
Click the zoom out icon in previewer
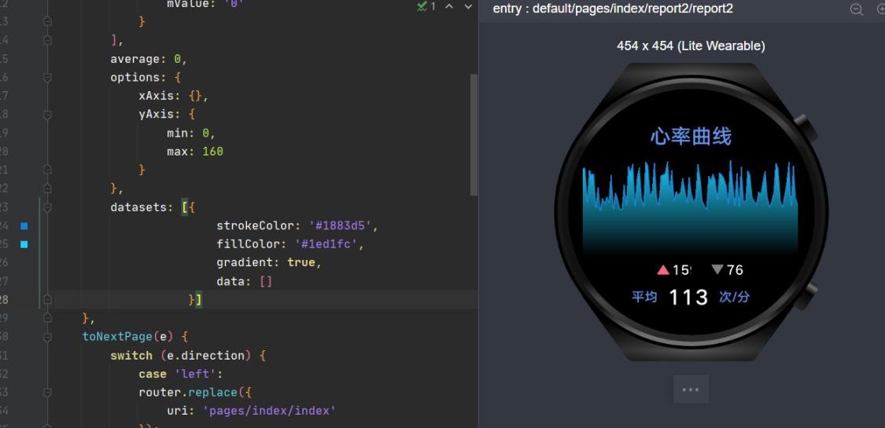pyautogui.click(x=856, y=9)
